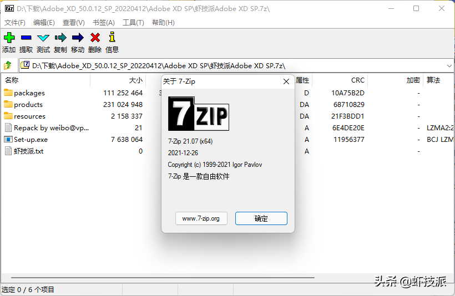The image size is (455, 296).
Task: Click CRC value 11956377
Action: 349,140
